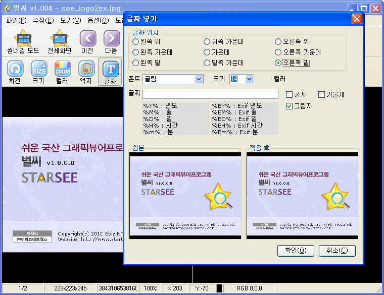Image resolution: width=384 pixels, height=295 pixels.
Task: Select bottom-right position (오른쪽 밑)
Action: click(x=292, y=63)
